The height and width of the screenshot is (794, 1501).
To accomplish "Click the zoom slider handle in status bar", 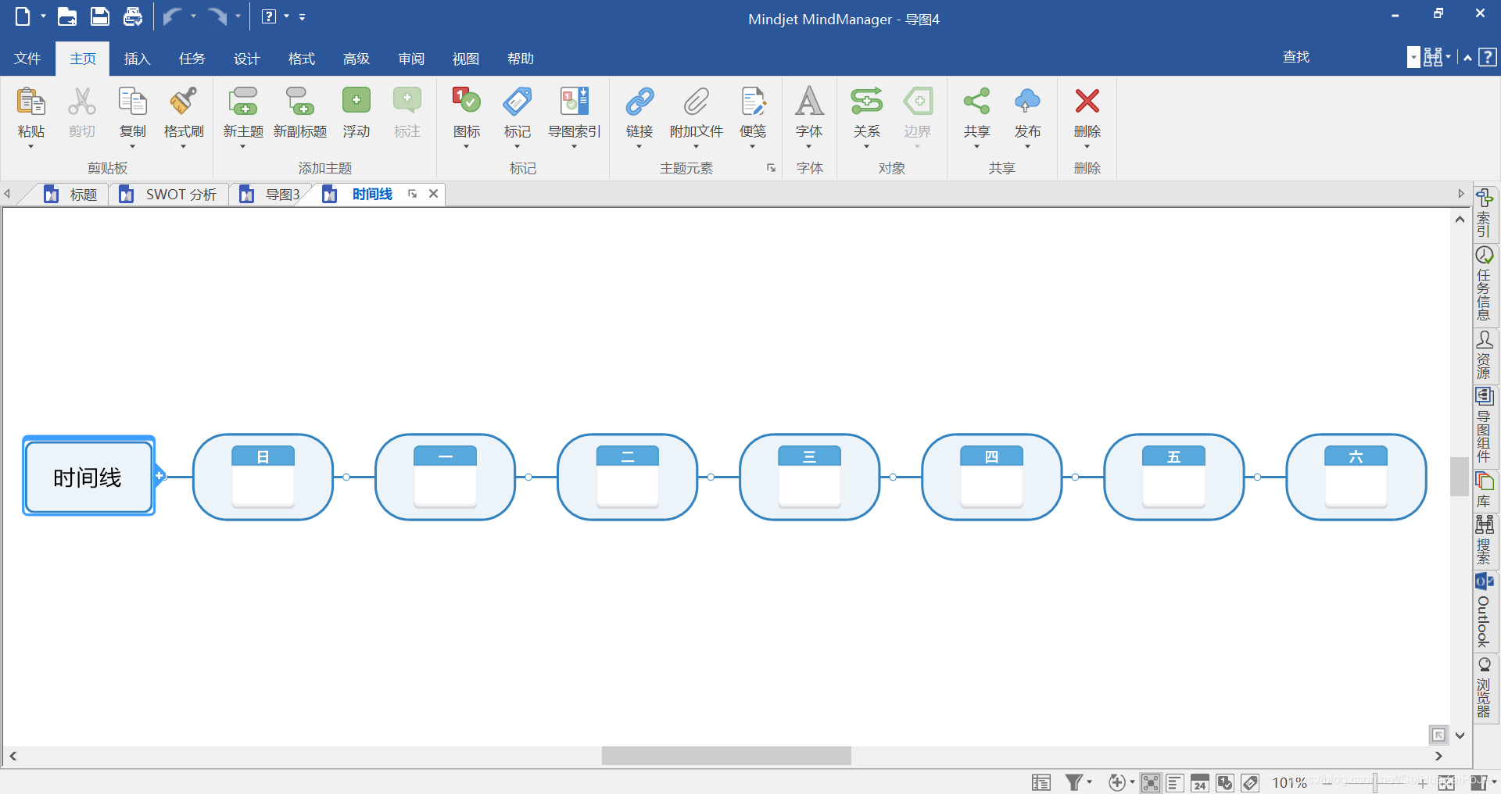I will 1374,782.
